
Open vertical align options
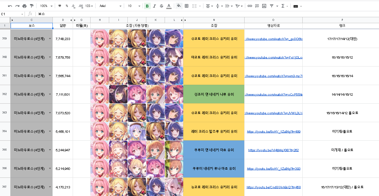219,6
